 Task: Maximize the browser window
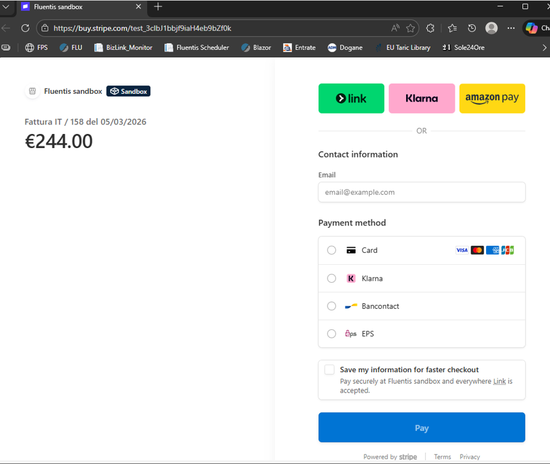pos(525,6)
